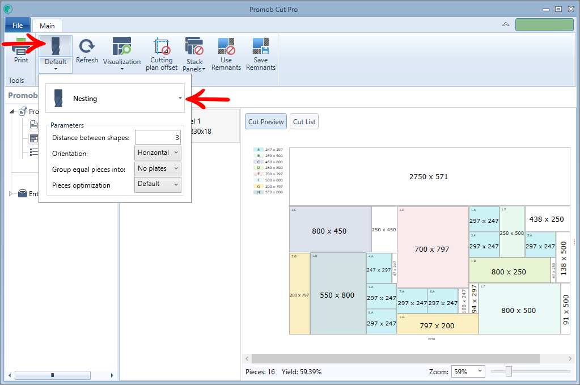
Task: Click the 'Distance between shapes' input field
Action: click(158, 138)
